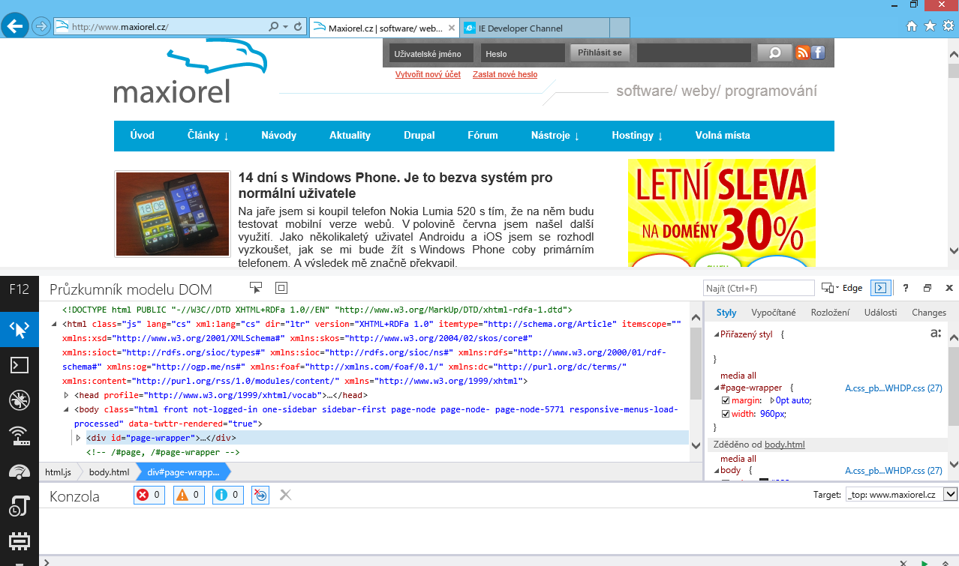Run the console script green play icon
The width and height of the screenshot is (959, 566).
[x=924, y=562]
